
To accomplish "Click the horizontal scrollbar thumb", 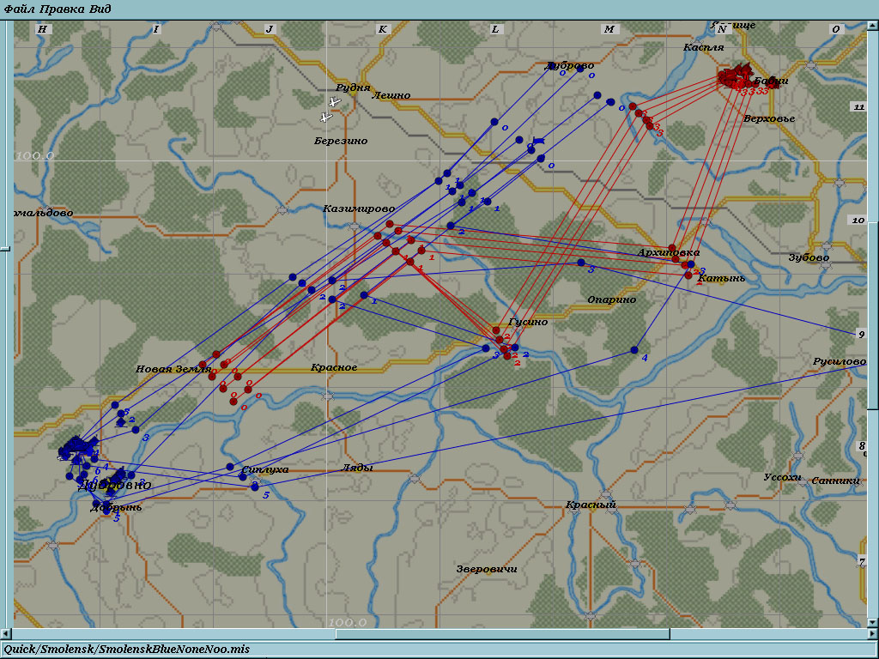I will click(503, 634).
